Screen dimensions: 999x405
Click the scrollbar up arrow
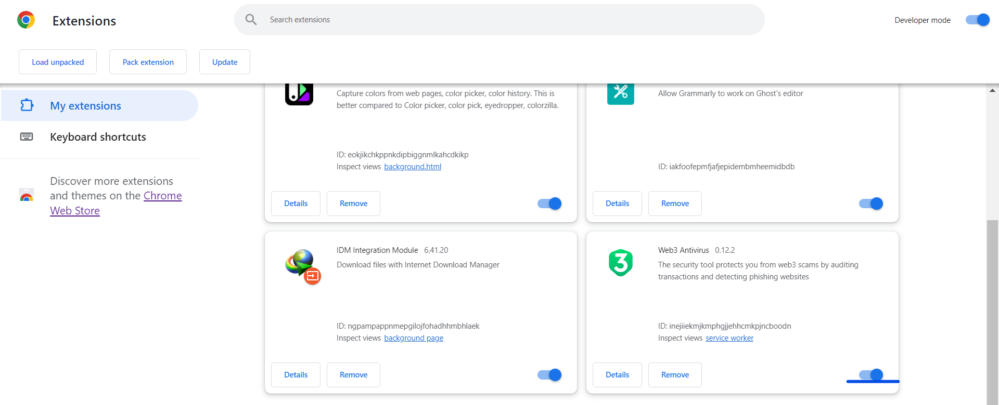[992, 90]
